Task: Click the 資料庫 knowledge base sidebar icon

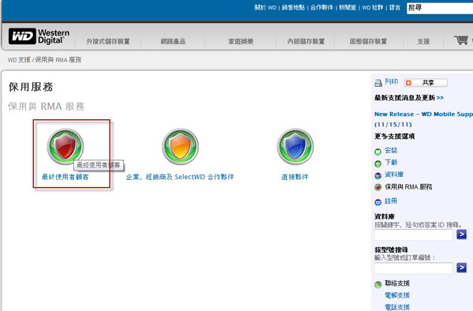Action: (x=378, y=176)
